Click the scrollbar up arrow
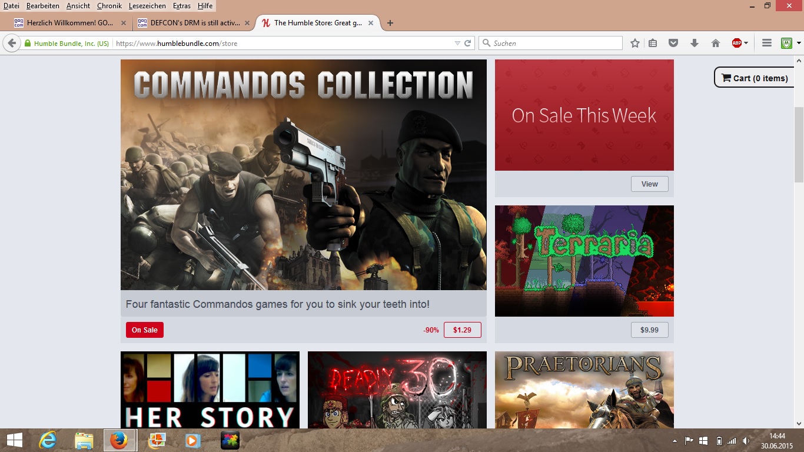This screenshot has height=452, width=804. (x=799, y=60)
